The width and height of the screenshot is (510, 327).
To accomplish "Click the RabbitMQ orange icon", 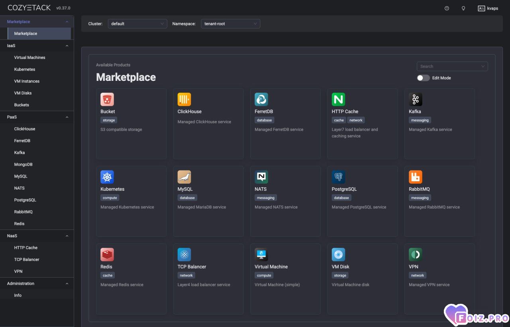I will 416,177.
